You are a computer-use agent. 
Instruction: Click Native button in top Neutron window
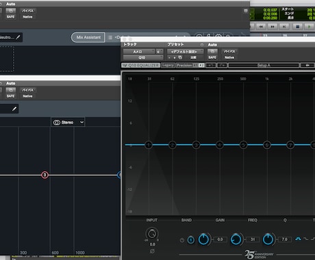tap(27, 17)
